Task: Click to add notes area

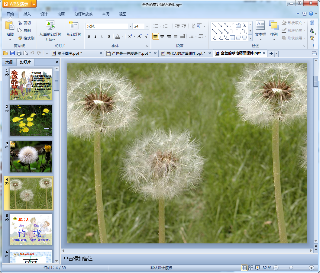Action: (x=188, y=259)
